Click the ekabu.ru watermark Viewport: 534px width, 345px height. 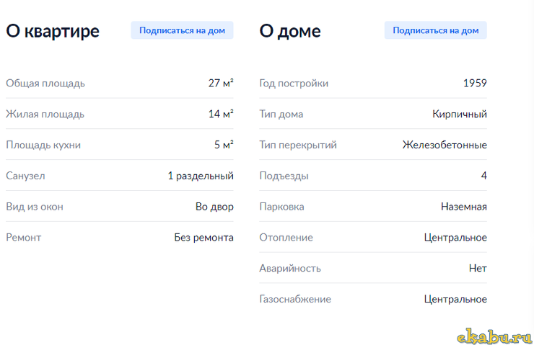[494, 336]
